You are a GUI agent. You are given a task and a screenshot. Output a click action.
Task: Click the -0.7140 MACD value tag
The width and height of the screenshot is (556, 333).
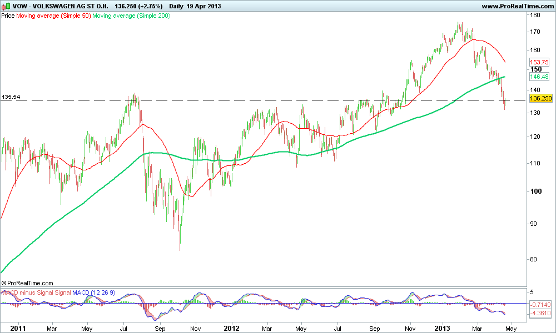tap(540, 305)
